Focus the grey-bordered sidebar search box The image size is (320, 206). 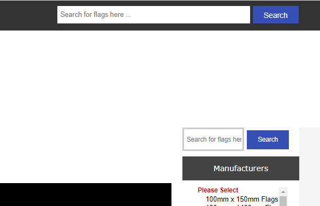pyautogui.click(x=213, y=140)
